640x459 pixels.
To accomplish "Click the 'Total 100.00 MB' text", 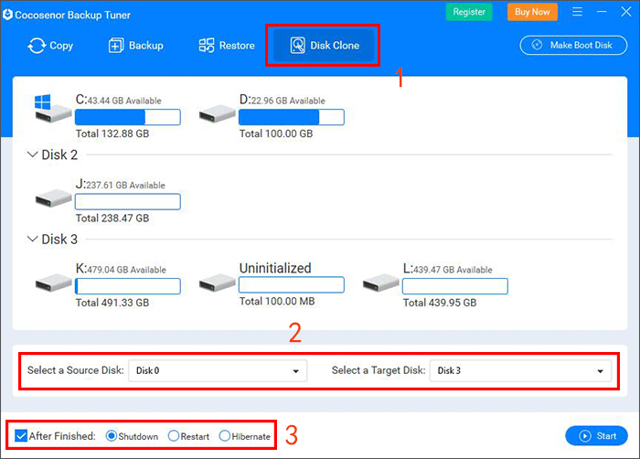I will [277, 302].
